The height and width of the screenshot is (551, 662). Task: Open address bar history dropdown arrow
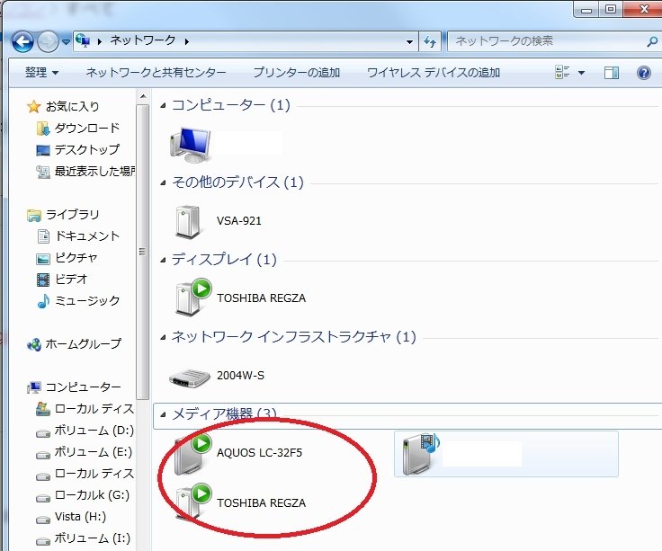[409, 41]
